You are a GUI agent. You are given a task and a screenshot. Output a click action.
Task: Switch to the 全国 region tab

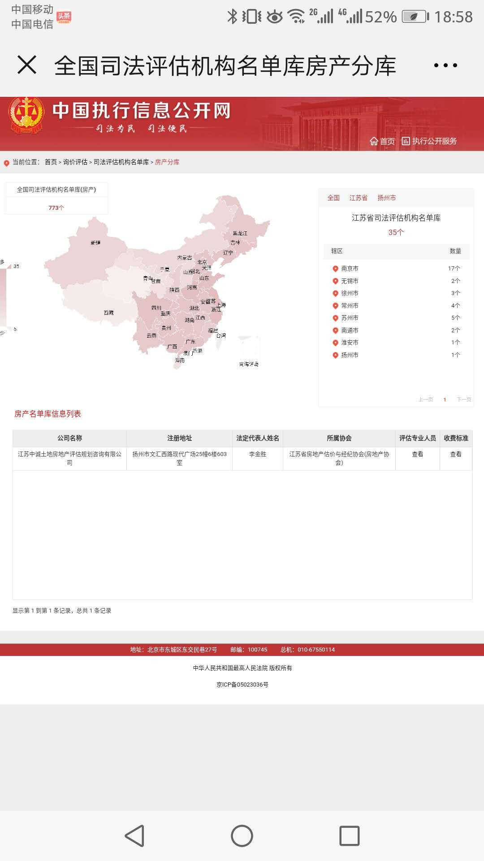pos(333,198)
